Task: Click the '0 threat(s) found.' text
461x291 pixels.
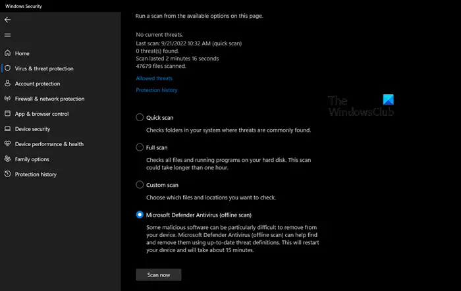Action: (157, 51)
